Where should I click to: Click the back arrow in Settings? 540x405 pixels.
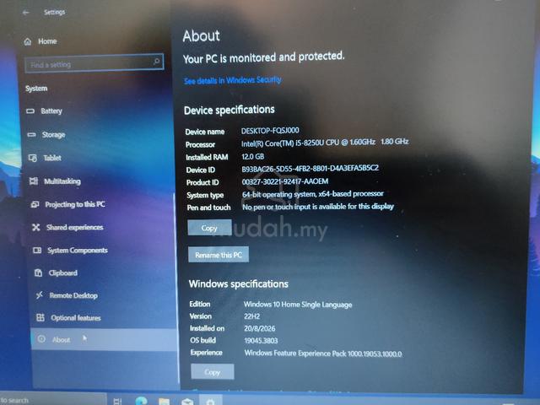[x=26, y=13]
